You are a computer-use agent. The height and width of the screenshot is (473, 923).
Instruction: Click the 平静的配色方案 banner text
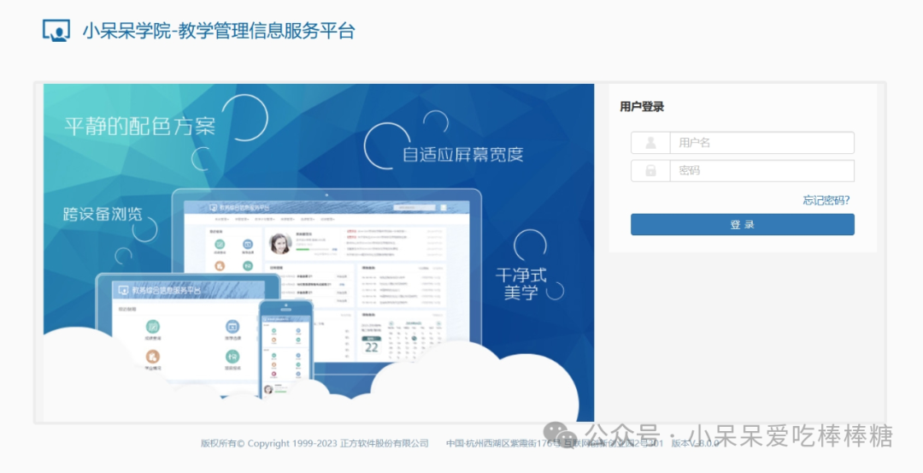click(x=139, y=126)
